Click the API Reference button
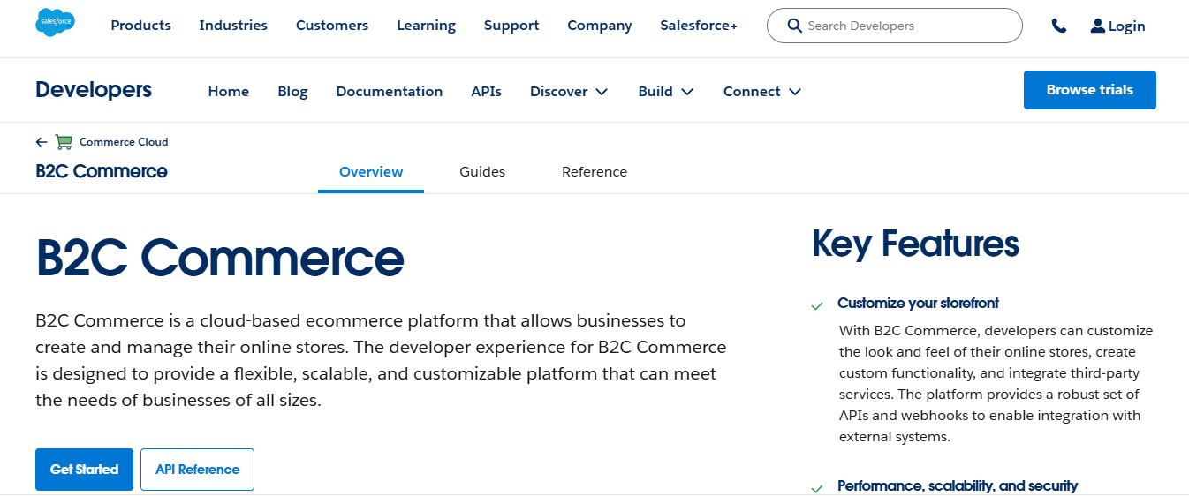This screenshot has width=1189, height=496. pos(197,470)
